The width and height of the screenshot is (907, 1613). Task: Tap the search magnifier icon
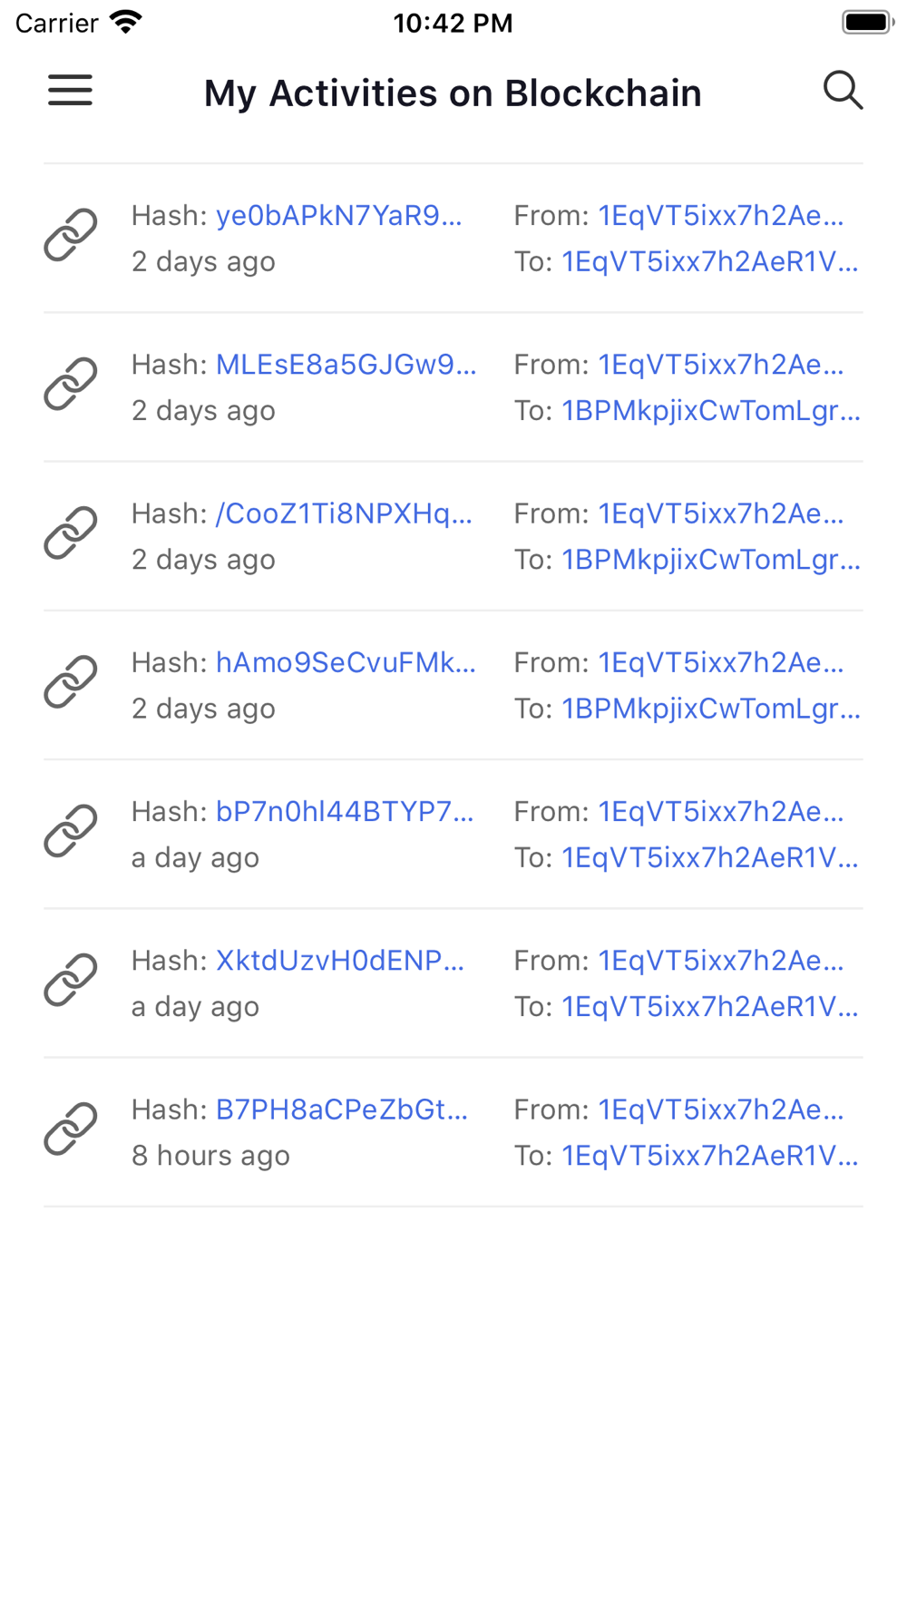pyautogui.click(x=843, y=91)
